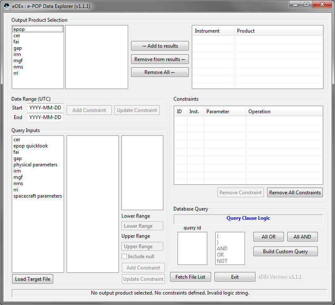This screenshot has height=305, width=335.
Task: Choose spacecraft parameters under Query Inputs
Action: pyautogui.click(x=38, y=196)
